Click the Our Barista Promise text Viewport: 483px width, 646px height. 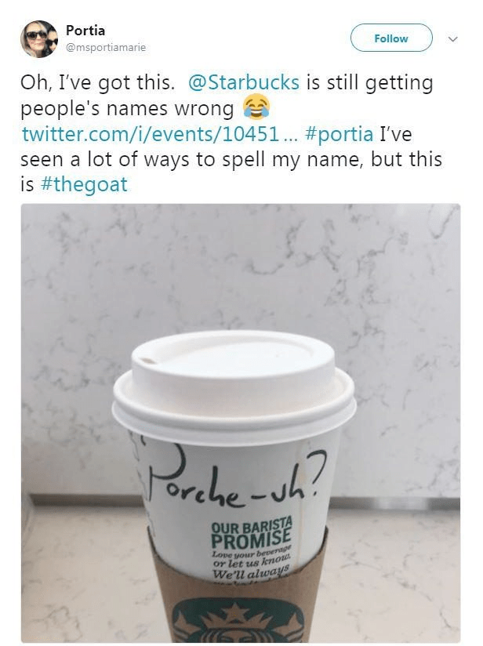(252, 532)
